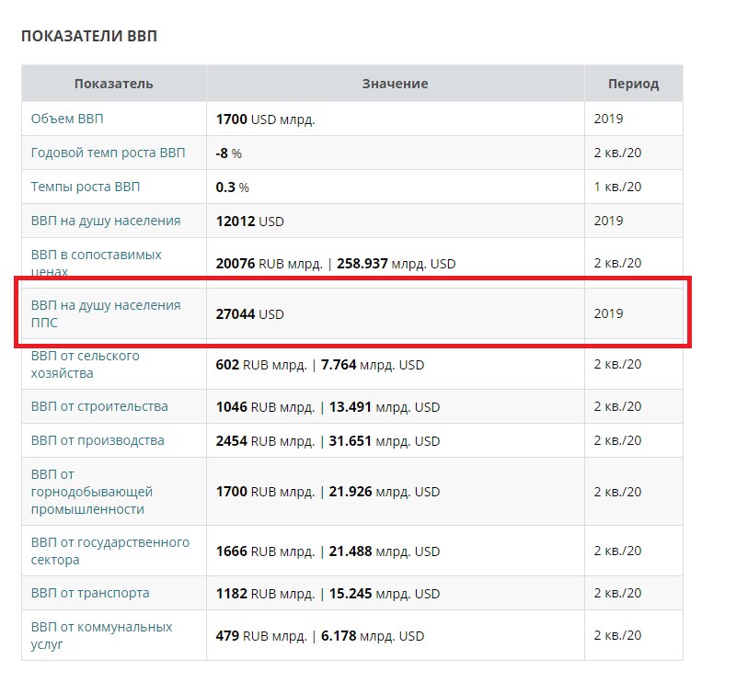
Task: Select value 1046 RUB млрд. | 13.491
Action: [293, 406]
